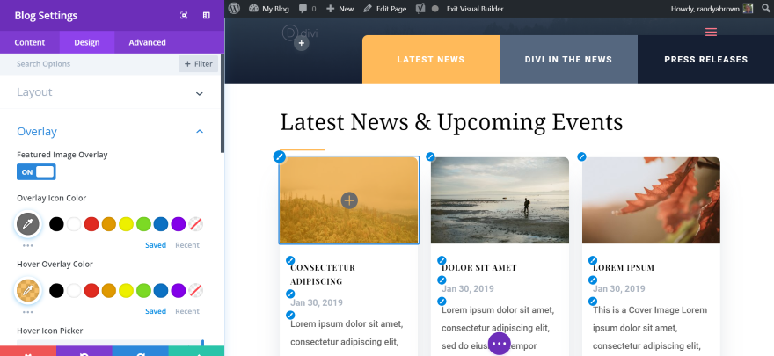Collapse the Overlay section

pos(110,131)
